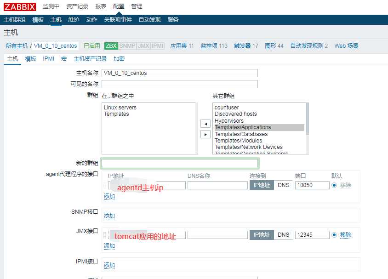Viewport: 388px width, 279px height.
Task: Click the 已启用 status link
Action: click(92, 46)
